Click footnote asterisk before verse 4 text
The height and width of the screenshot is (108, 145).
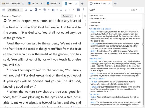9,70
